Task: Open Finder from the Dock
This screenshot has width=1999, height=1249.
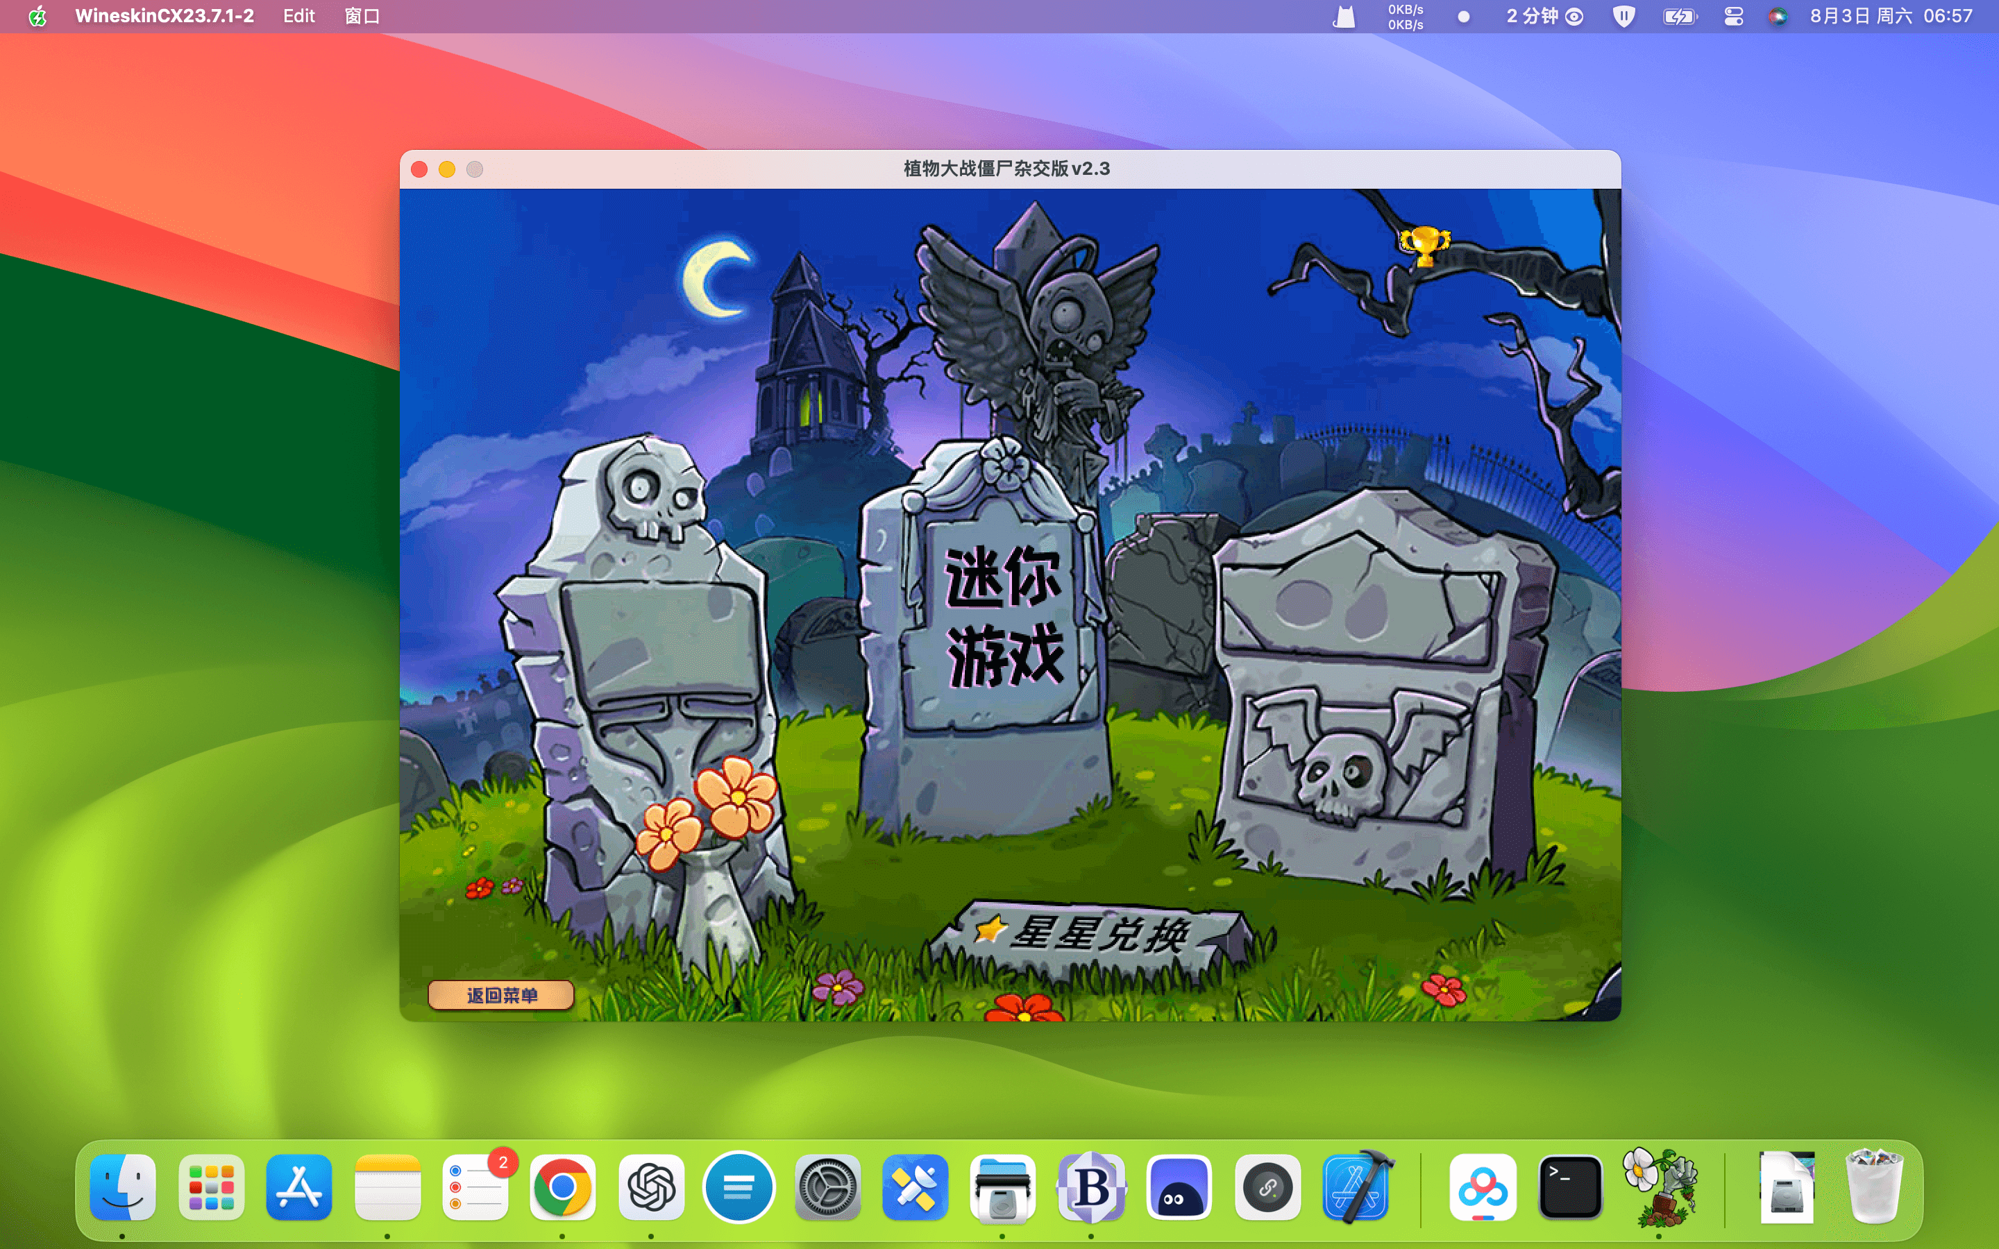Action: point(122,1187)
